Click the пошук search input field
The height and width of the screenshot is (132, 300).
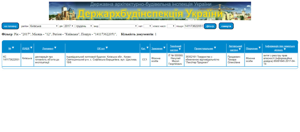click(194, 26)
